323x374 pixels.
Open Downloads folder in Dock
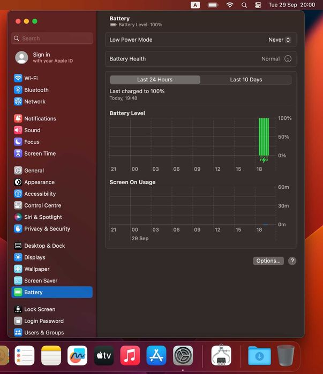pos(259,356)
